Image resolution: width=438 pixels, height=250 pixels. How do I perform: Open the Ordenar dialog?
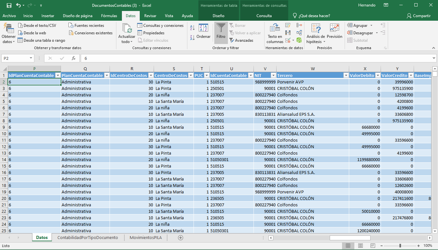(204, 32)
